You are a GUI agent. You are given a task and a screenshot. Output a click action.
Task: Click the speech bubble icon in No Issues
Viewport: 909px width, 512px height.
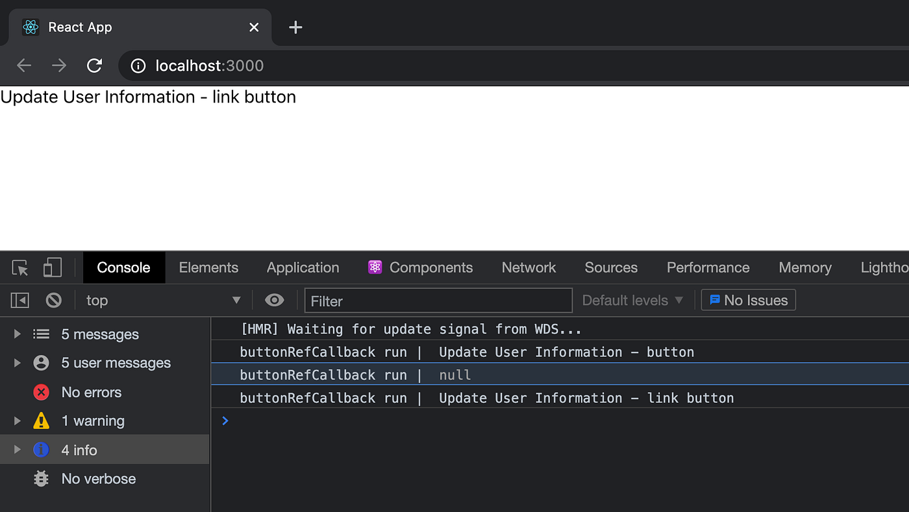point(715,300)
